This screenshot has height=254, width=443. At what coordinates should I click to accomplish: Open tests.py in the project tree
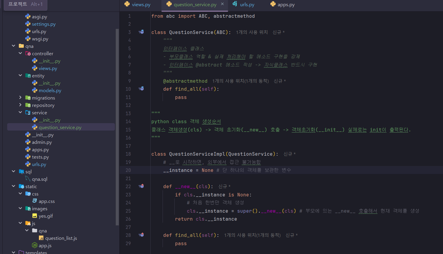click(40, 157)
